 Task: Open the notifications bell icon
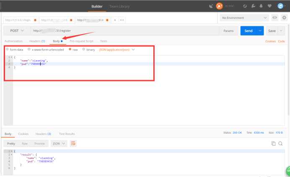coord(261,6)
